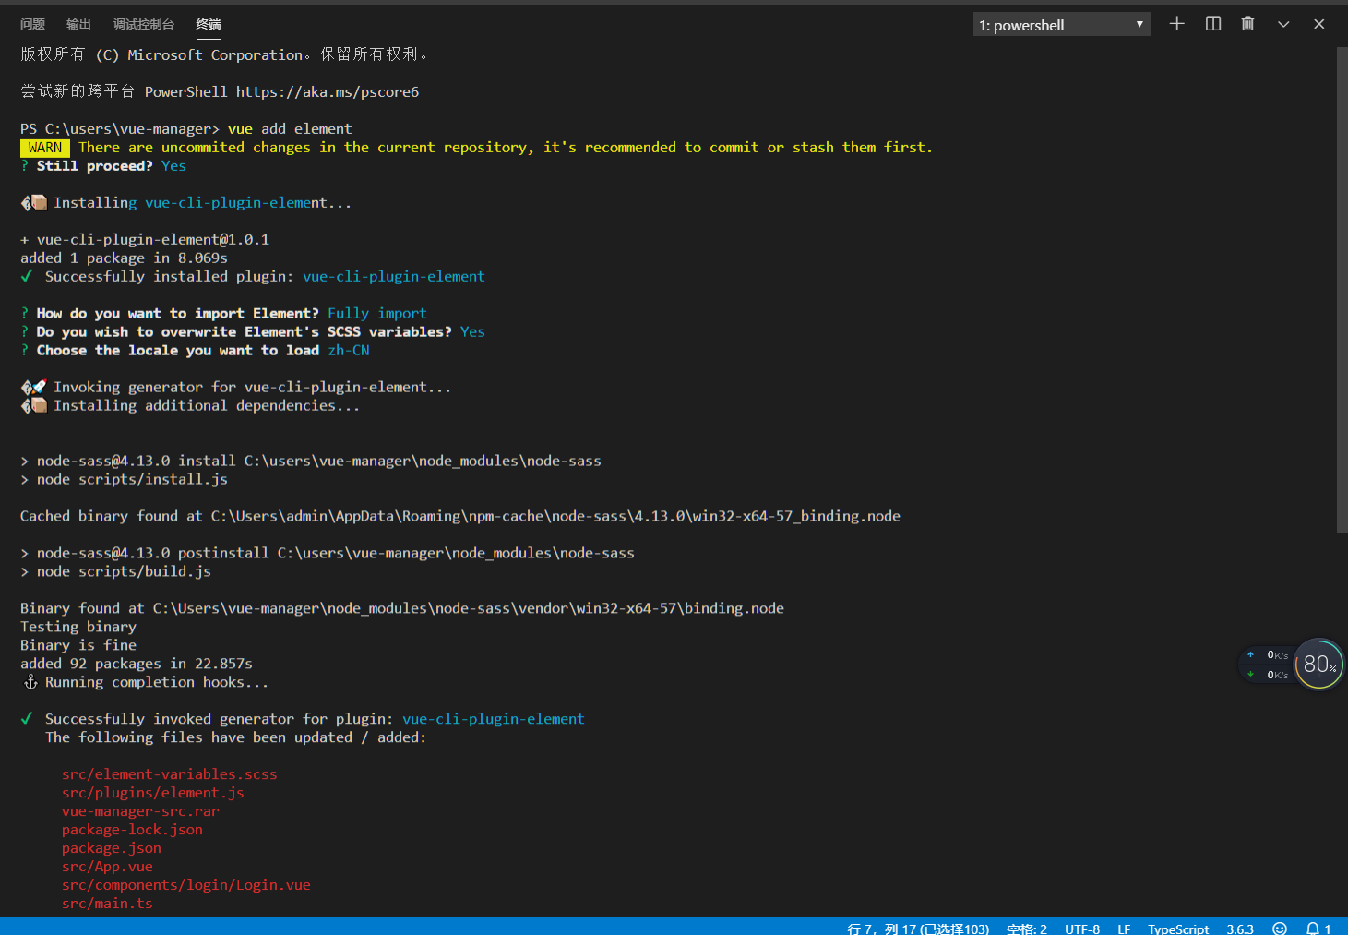Click 'node scripts/build.js' line

tap(124, 572)
